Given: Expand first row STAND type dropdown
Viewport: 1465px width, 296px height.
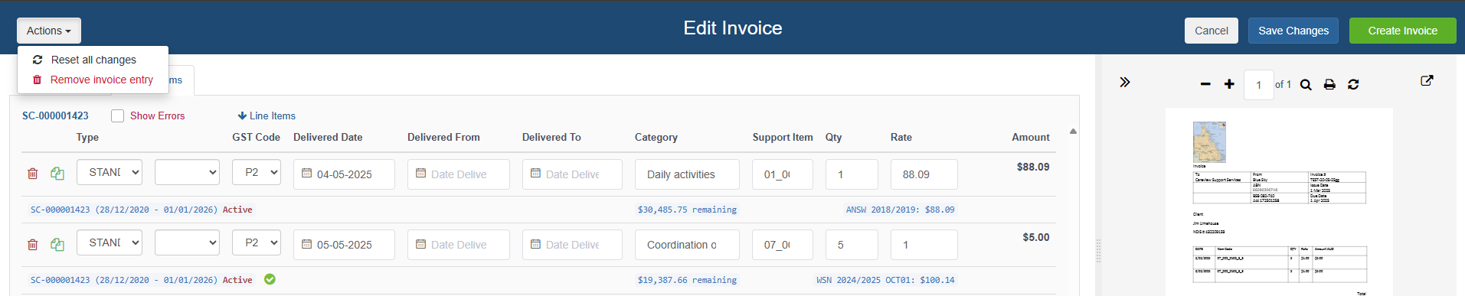Looking at the screenshot, I should click(x=110, y=172).
